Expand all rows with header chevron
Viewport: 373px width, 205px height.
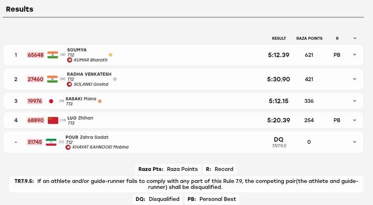[355, 38]
